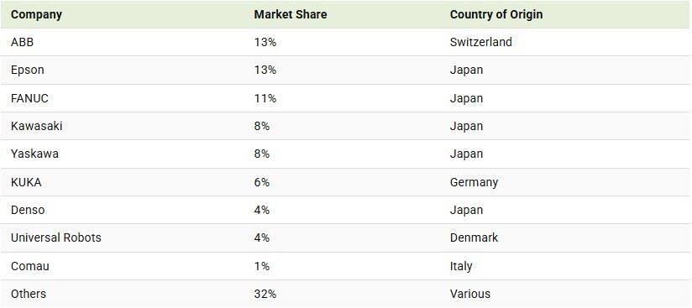Select the Kawasaki company cell
The width and height of the screenshot is (692, 308).
coord(37,126)
